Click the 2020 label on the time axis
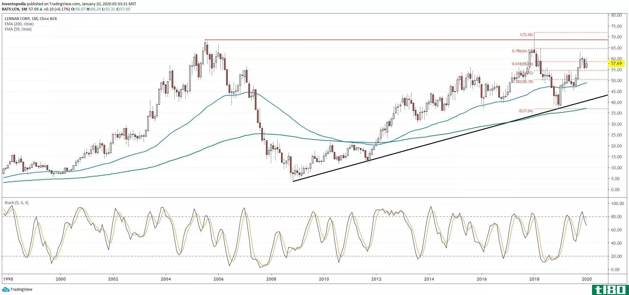Screen dimensions: 629x295 point(586,279)
